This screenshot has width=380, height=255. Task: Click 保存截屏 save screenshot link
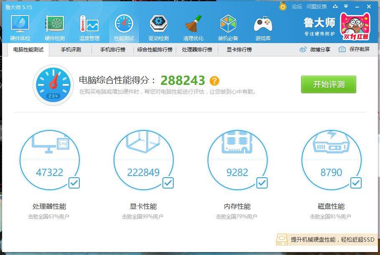pyautogui.click(x=360, y=49)
